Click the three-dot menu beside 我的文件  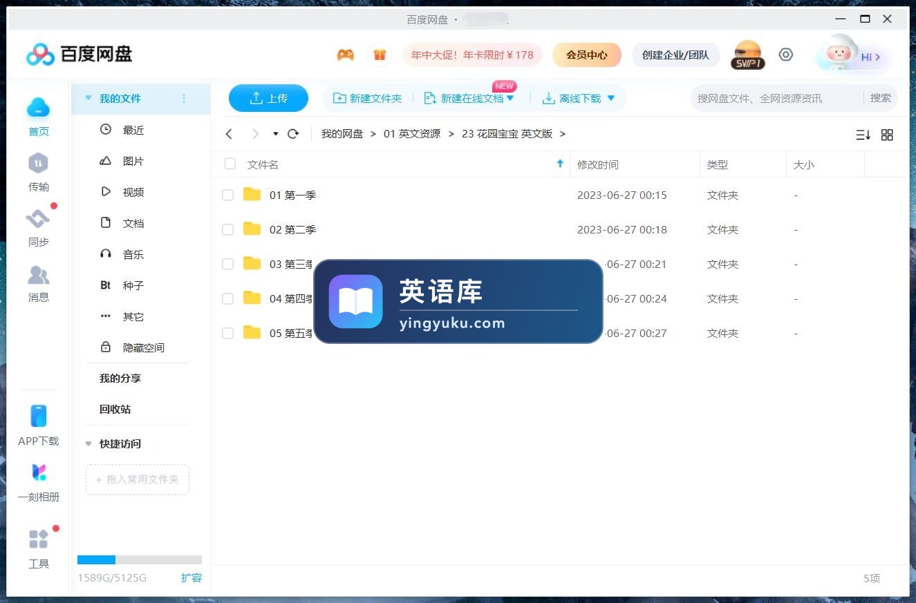[184, 99]
